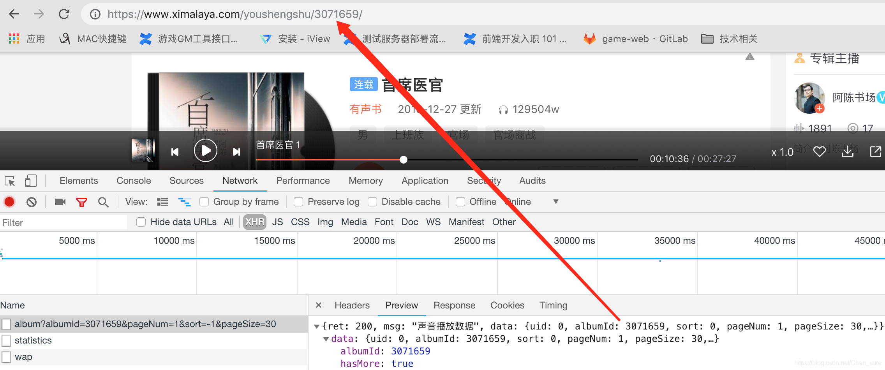The width and height of the screenshot is (885, 370).
Task: Close the request details panel
Action: point(319,305)
